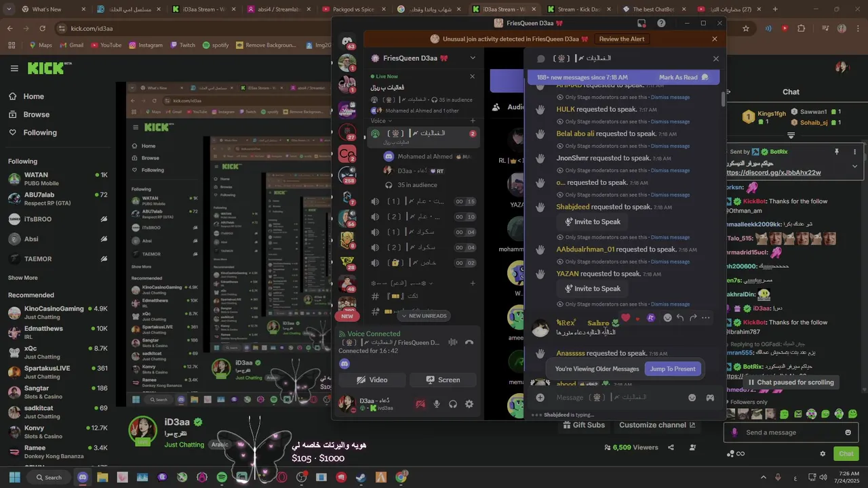Deafen with headphones icon in Discord
868x488 pixels.
453,404
